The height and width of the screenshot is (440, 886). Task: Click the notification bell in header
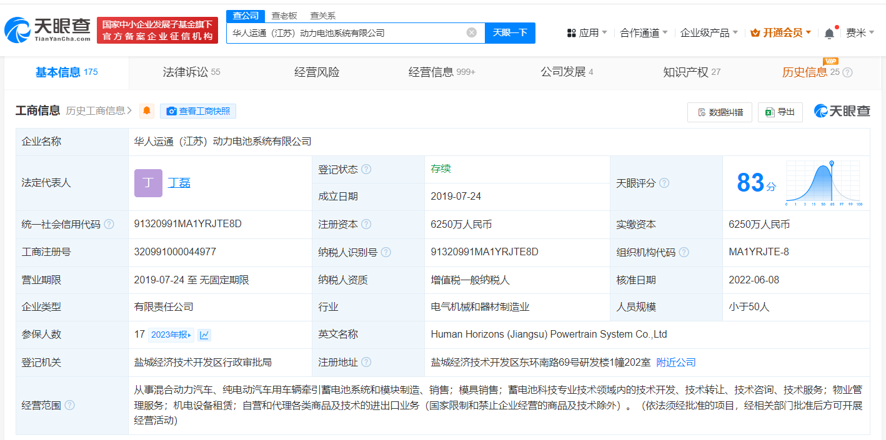tap(829, 33)
